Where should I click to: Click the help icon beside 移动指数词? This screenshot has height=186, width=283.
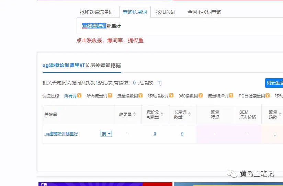point(171,96)
